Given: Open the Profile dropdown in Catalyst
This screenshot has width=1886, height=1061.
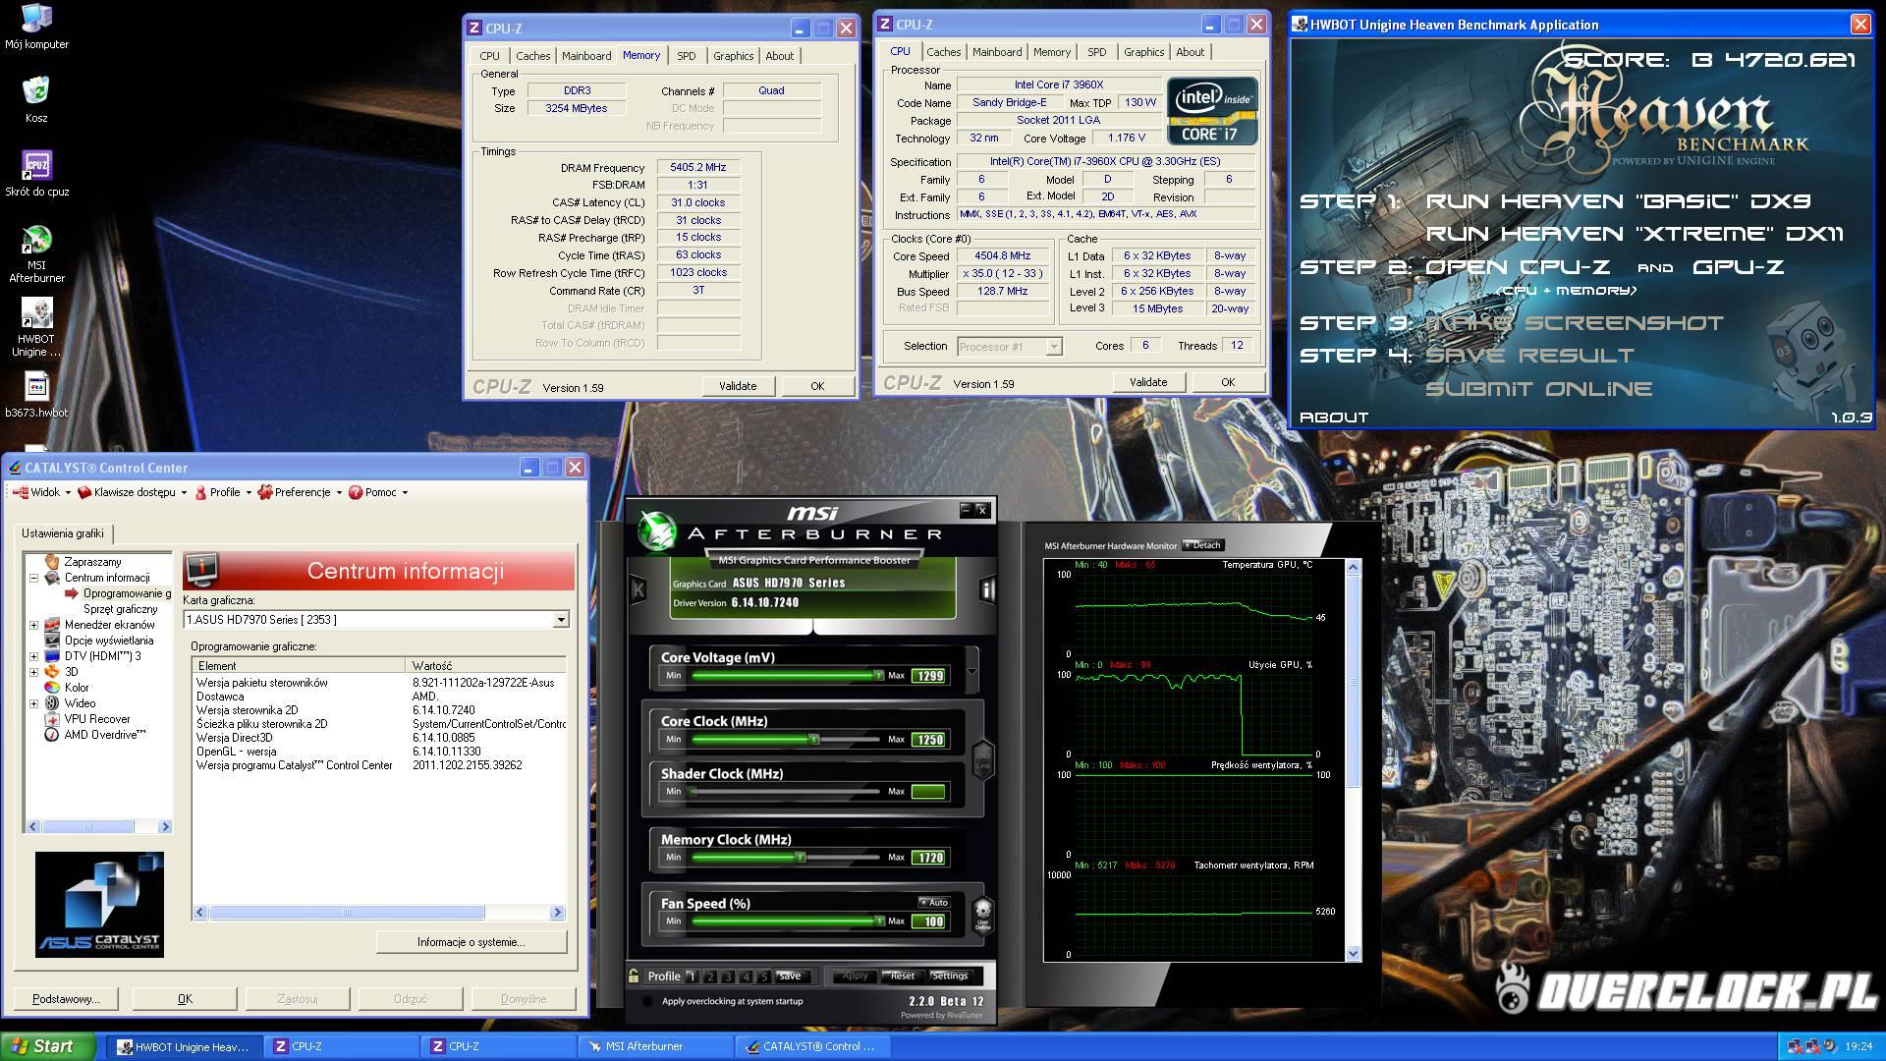Looking at the screenshot, I should coord(223,492).
